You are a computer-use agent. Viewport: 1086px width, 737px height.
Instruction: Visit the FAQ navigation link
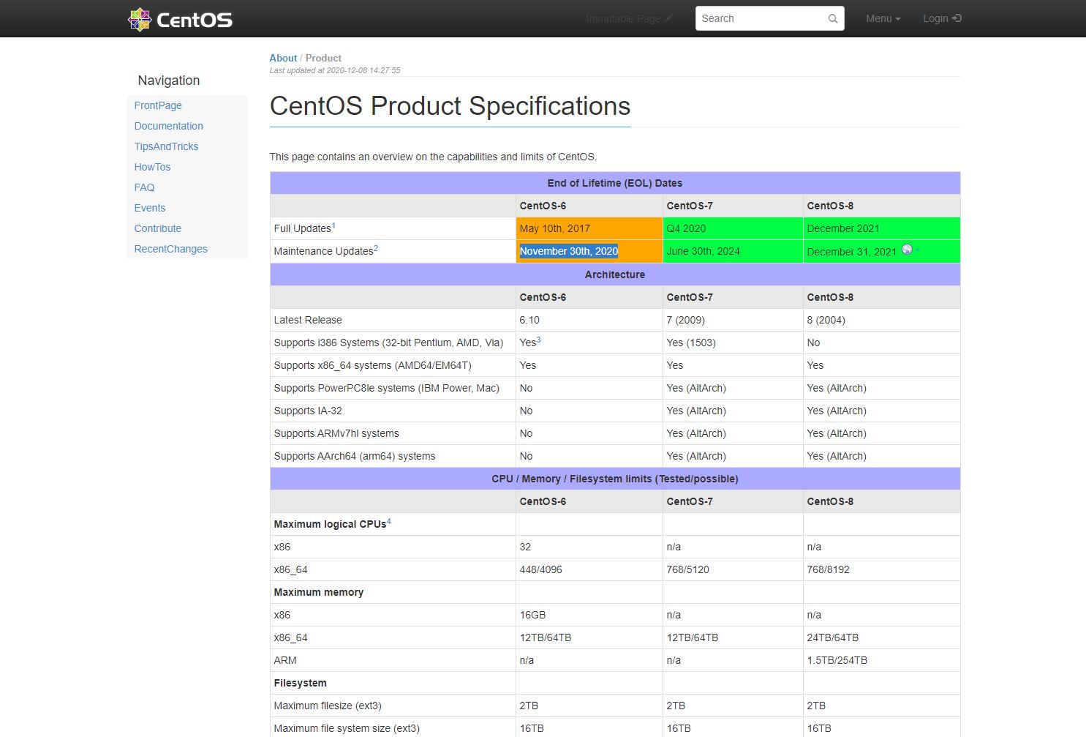click(144, 187)
